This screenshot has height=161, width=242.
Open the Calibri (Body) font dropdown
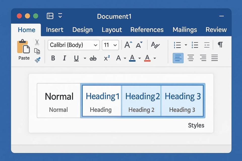(74, 45)
